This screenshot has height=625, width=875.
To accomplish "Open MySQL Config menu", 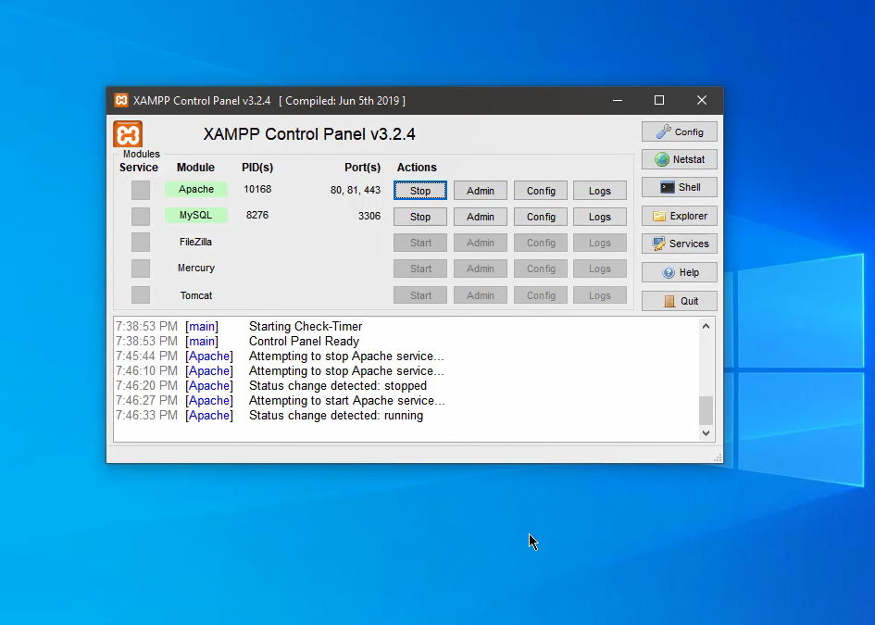I will click(541, 217).
